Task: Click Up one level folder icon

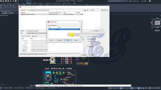Action: 88,10
